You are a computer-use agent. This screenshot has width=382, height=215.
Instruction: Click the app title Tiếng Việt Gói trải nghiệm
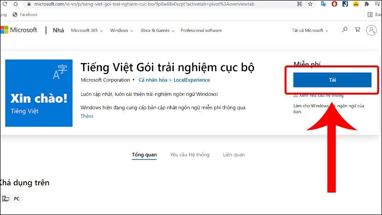(168, 67)
